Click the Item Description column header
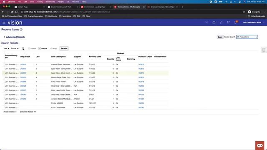The image size is (267, 150). 58,57
